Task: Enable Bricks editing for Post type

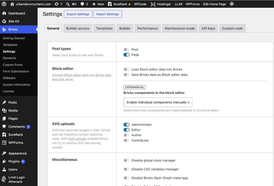Action: pos(127,50)
